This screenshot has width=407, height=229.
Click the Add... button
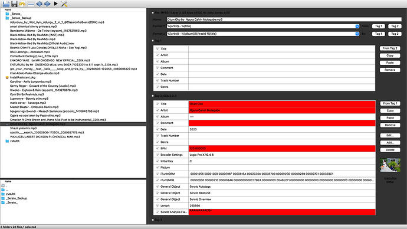click(x=390, y=143)
